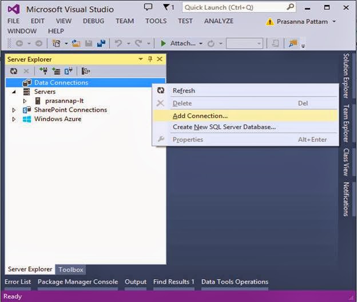This screenshot has height=302, width=357.
Task: Open the Solution Explorer side tab
Action: point(346,75)
